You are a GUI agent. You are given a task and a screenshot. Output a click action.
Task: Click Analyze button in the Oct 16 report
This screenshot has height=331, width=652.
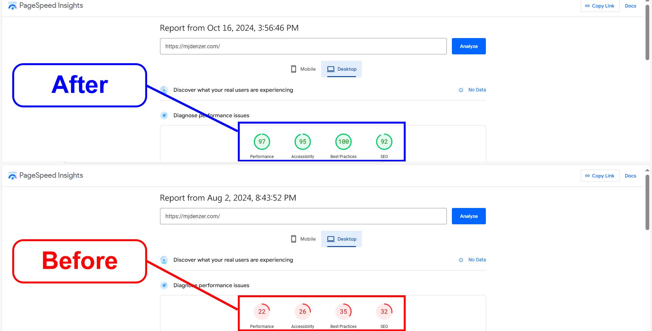[x=469, y=46]
